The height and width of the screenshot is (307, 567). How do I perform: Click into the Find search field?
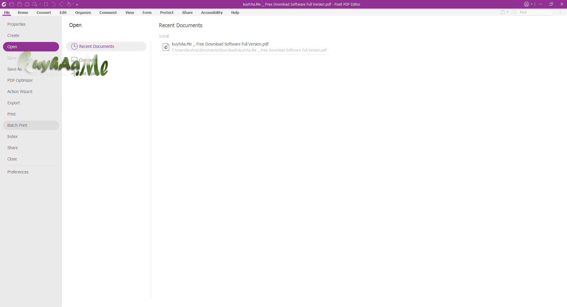tap(533, 12)
